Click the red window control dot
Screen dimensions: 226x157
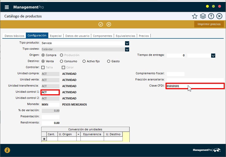[220, 6]
